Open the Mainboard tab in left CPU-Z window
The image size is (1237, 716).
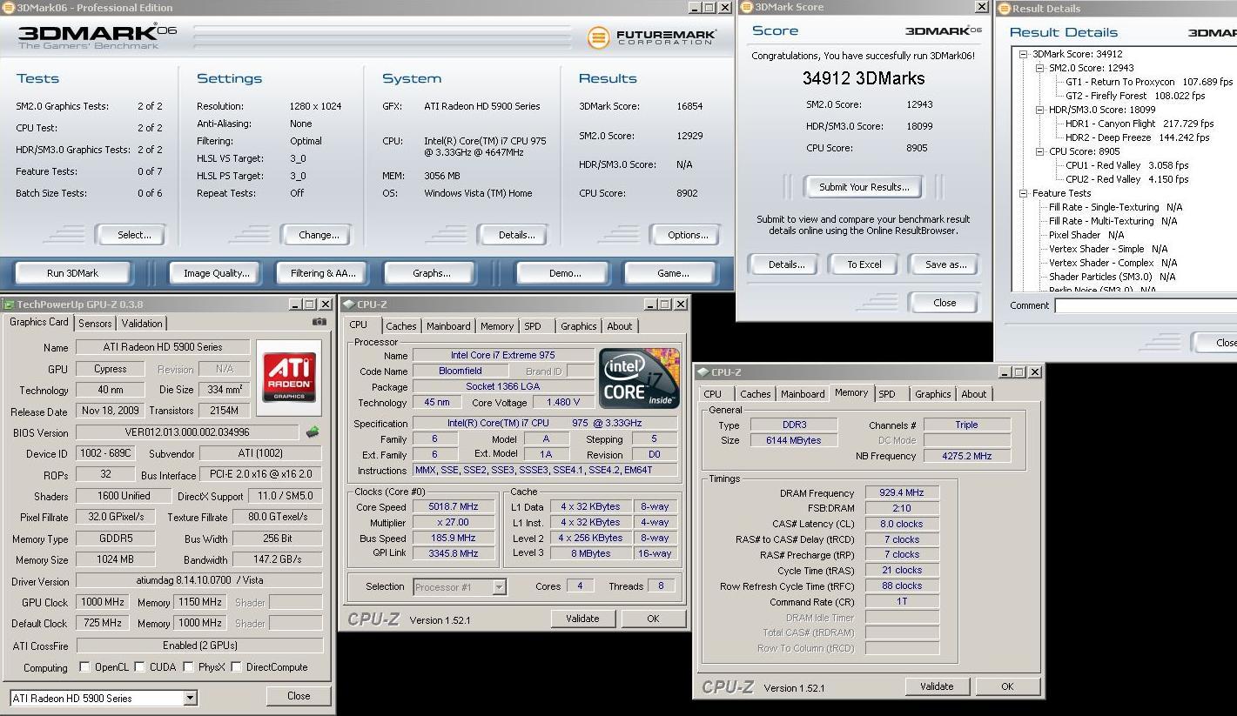point(448,326)
